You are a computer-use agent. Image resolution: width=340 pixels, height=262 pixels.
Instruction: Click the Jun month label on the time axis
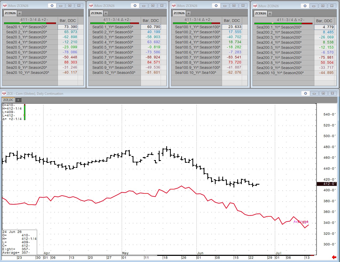(200, 253)
